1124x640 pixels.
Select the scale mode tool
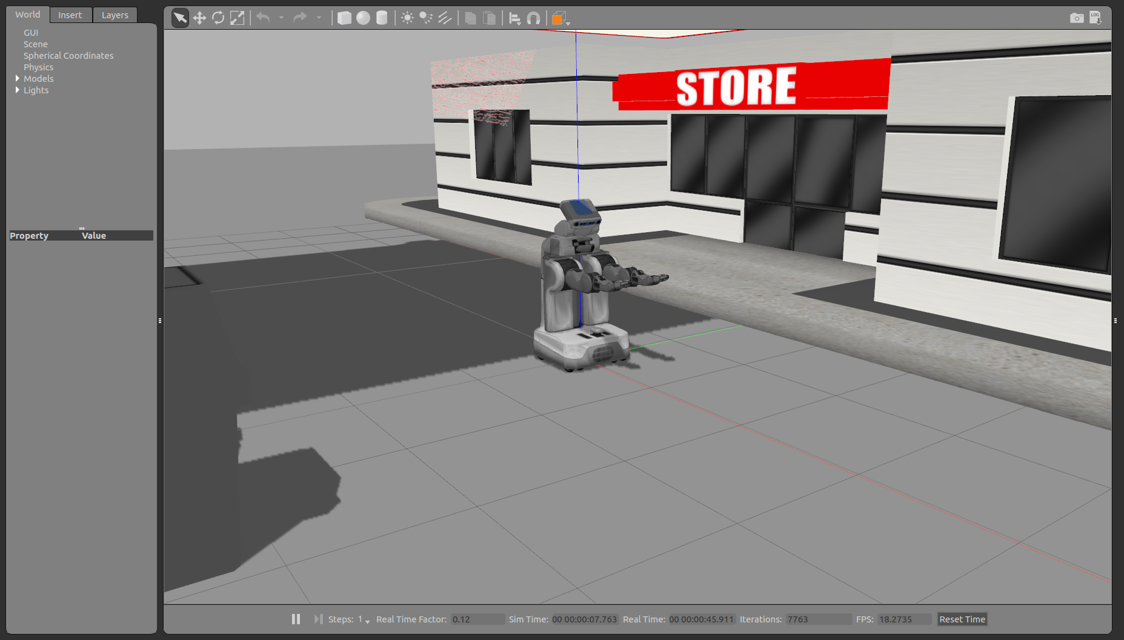(237, 18)
